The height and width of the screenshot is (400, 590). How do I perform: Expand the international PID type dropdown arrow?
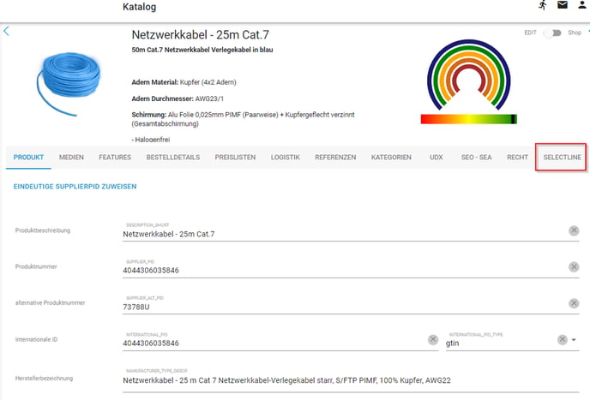[x=575, y=340]
